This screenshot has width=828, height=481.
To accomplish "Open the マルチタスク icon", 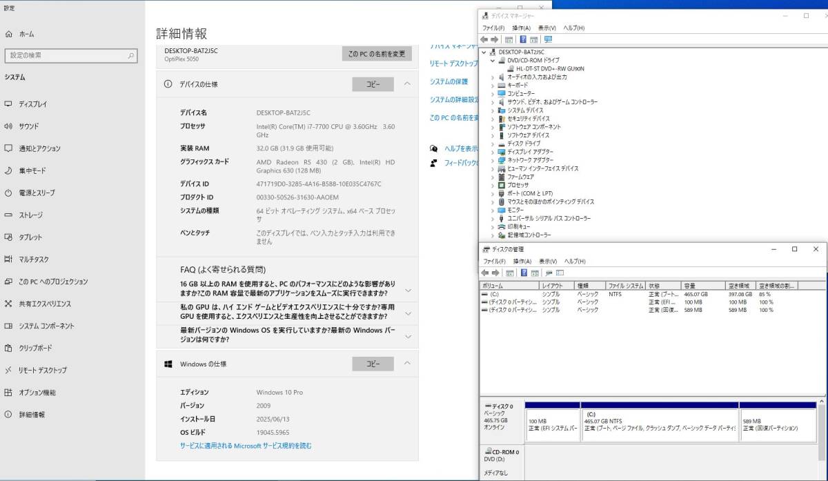I will coord(8,259).
